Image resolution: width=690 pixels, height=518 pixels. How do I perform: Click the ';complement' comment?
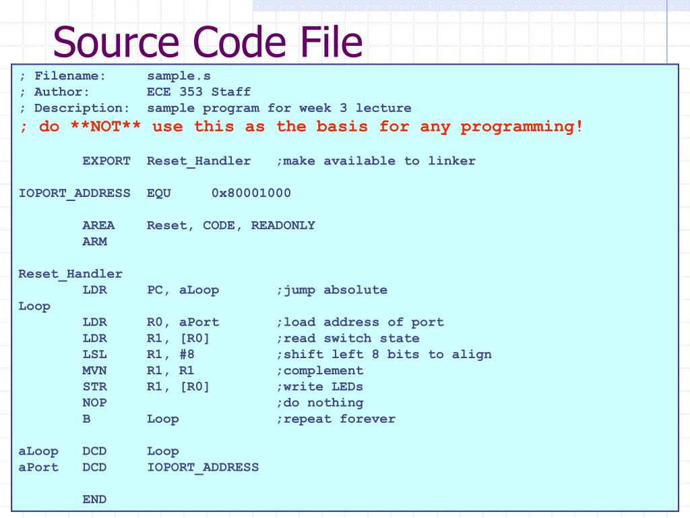(x=320, y=371)
